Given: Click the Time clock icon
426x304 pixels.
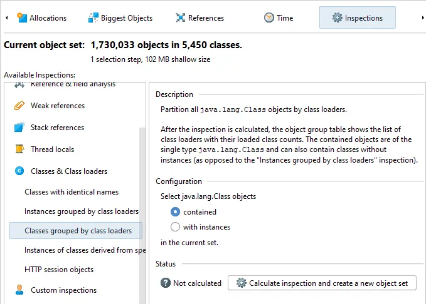Looking at the screenshot, I should pos(269,18).
